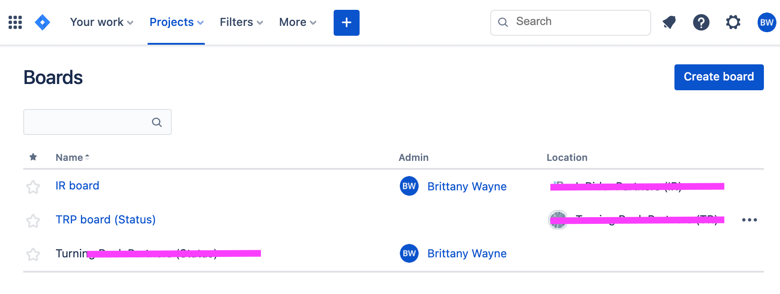
Task: Open settings gear icon
Action: pyautogui.click(x=733, y=22)
